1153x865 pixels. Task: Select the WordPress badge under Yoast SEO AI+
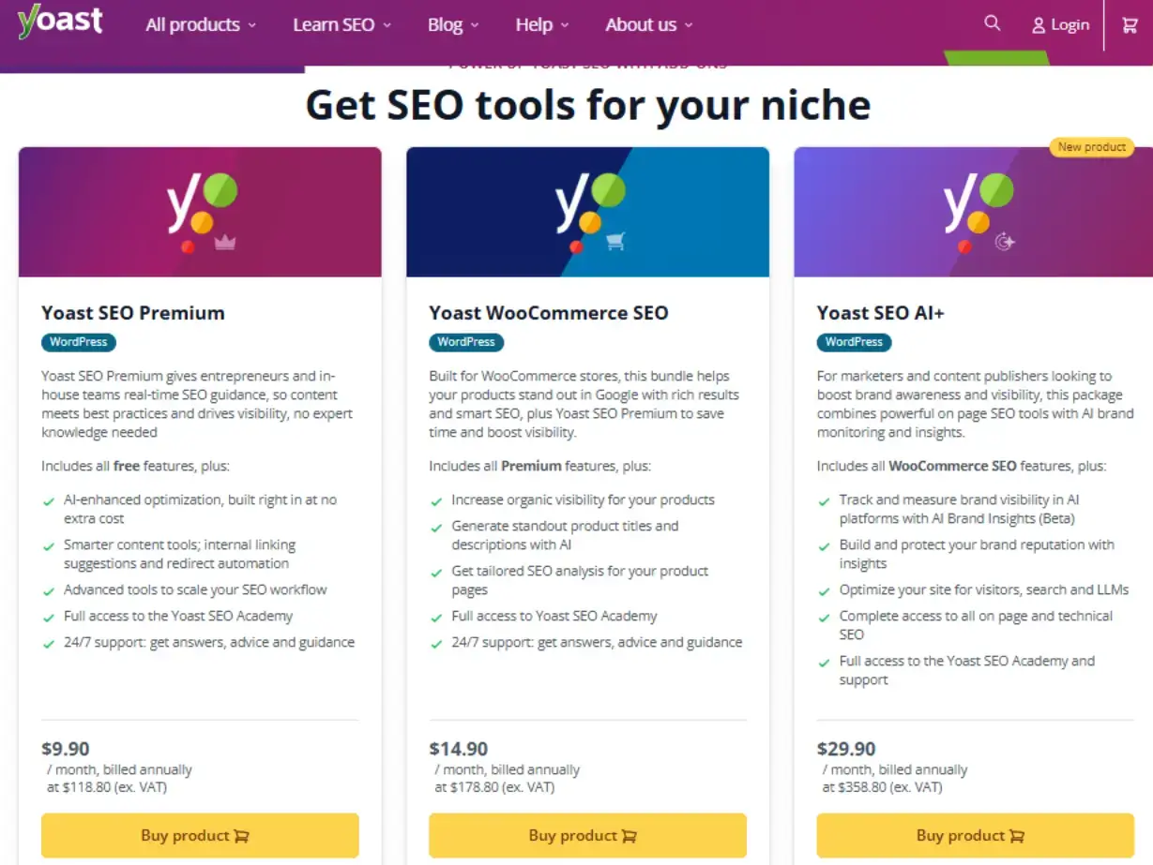tap(854, 342)
